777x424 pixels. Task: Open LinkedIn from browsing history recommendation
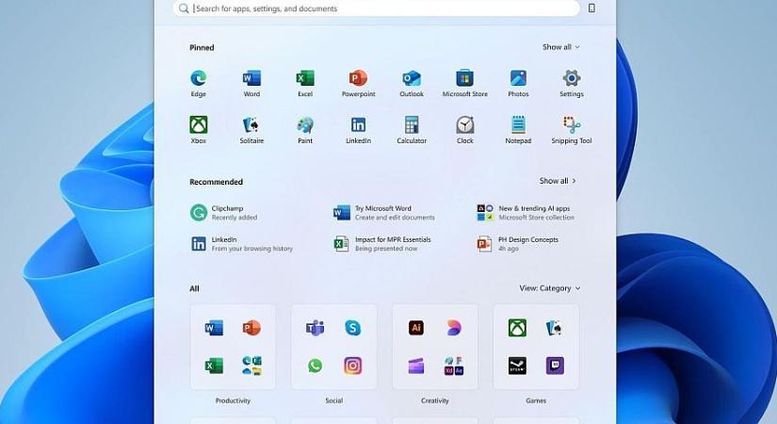(x=242, y=244)
